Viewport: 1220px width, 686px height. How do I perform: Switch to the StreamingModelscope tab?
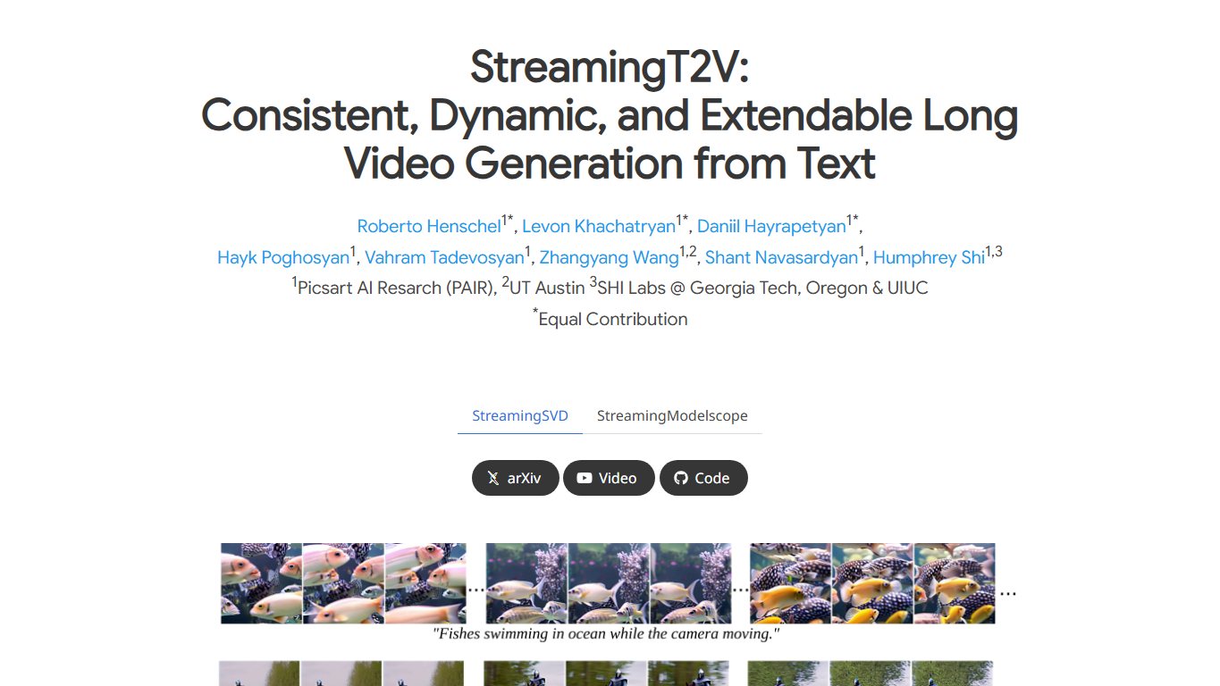(672, 416)
